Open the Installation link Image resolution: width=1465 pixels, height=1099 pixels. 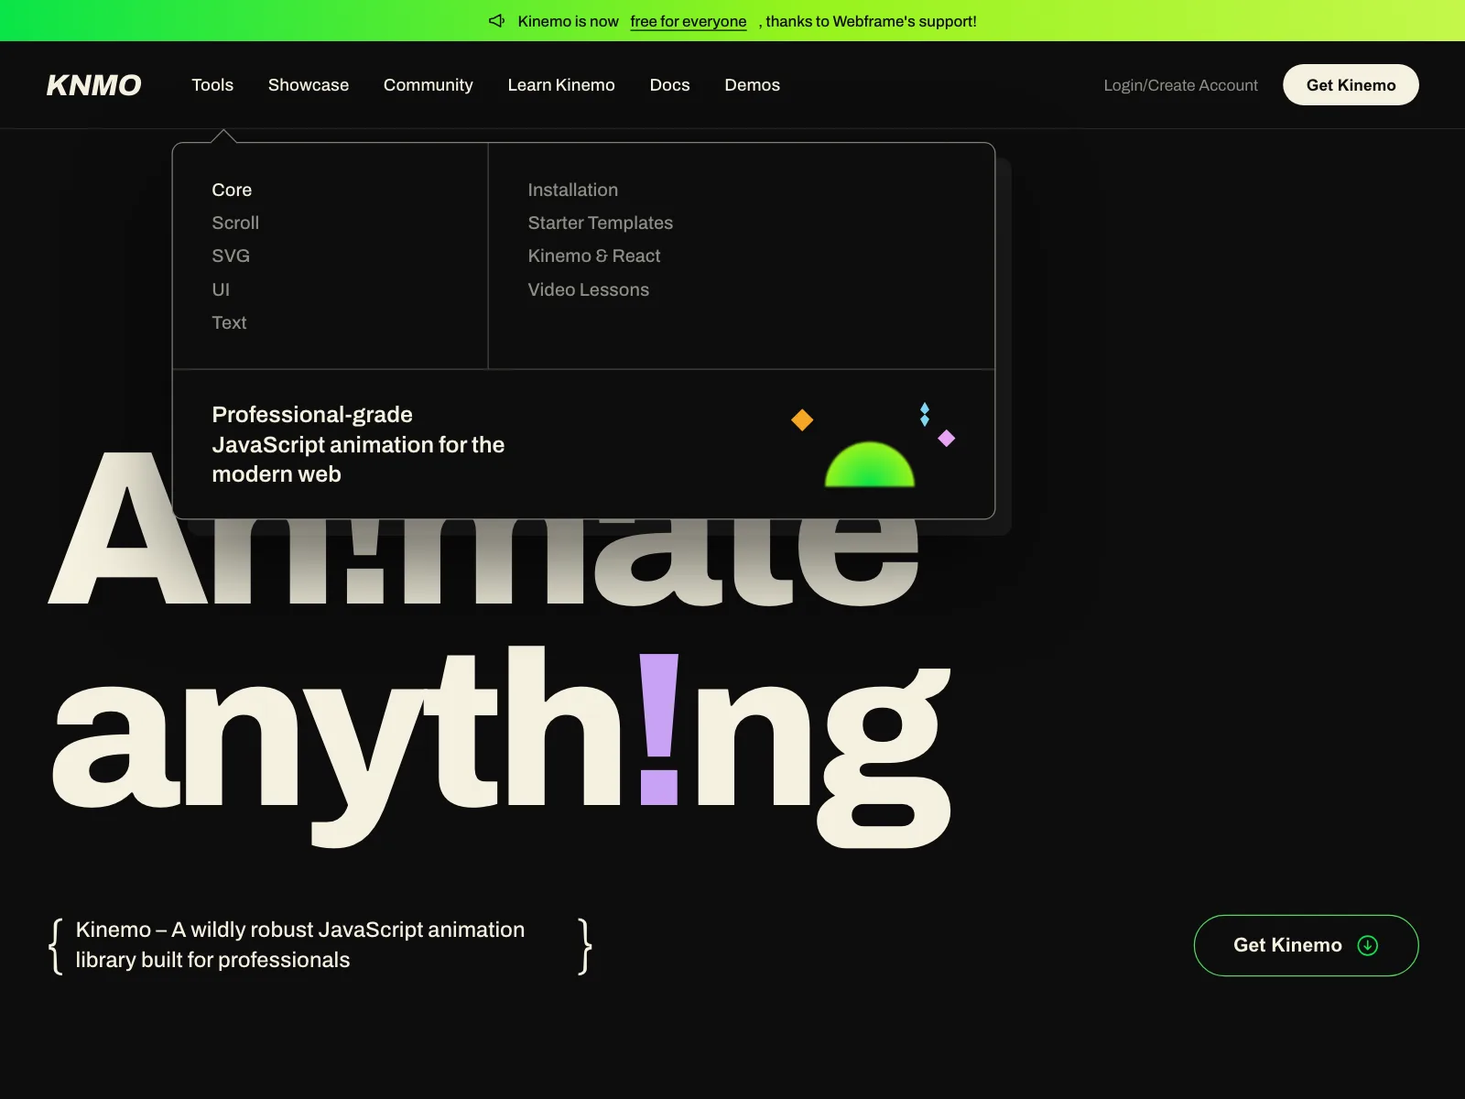pos(573,190)
